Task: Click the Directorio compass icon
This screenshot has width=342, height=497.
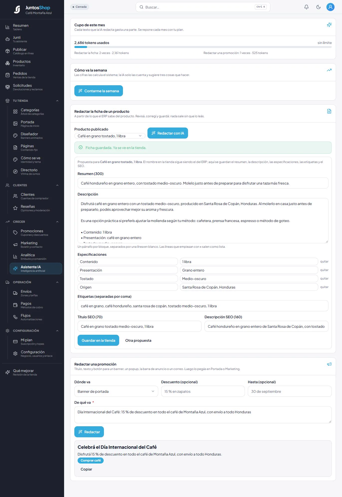Action: point(15,171)
